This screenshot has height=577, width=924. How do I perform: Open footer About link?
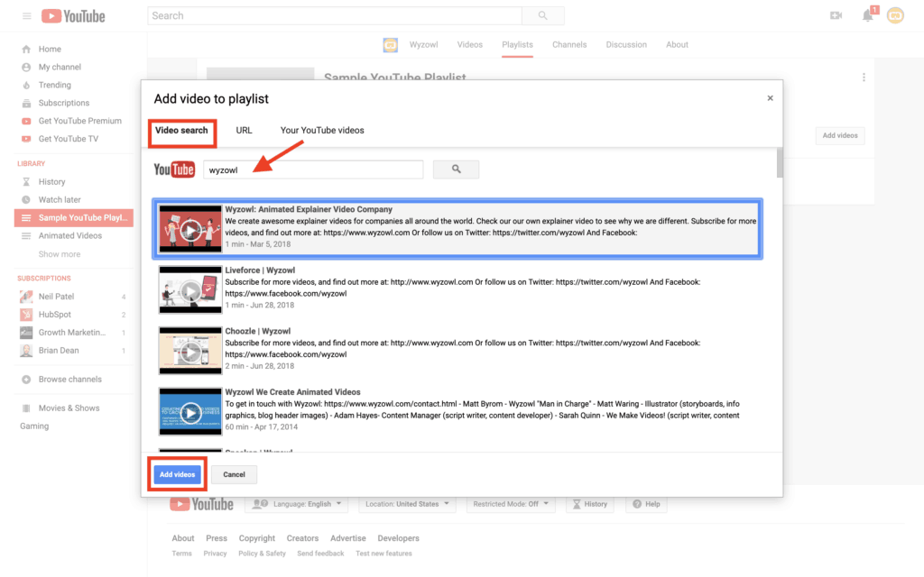[182, 538]
